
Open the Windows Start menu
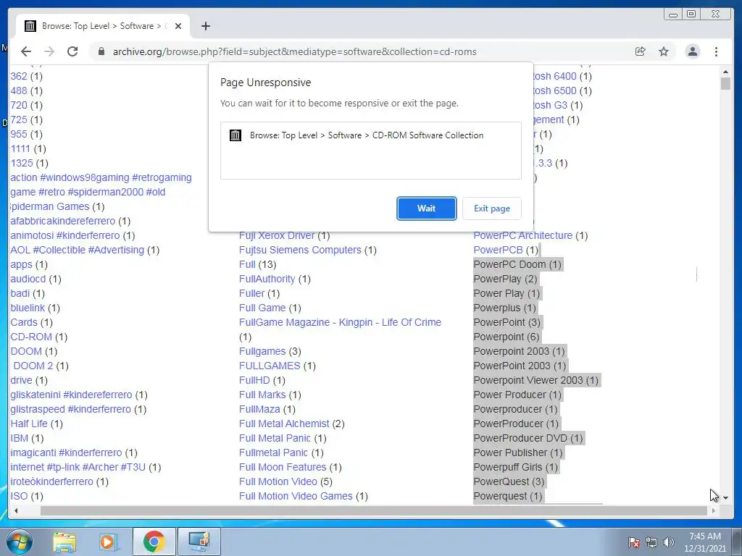20,542
